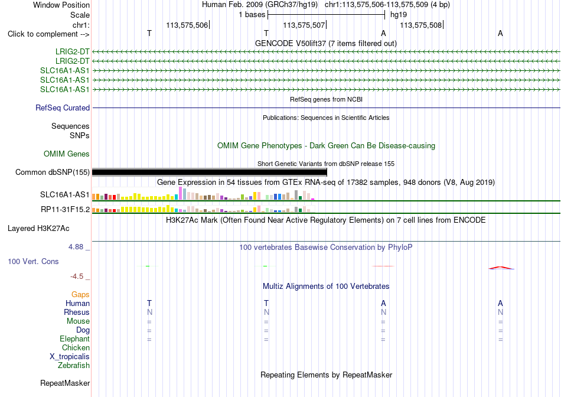
Task: Click the OMIM Genes track label
Action: coord(67,154)
